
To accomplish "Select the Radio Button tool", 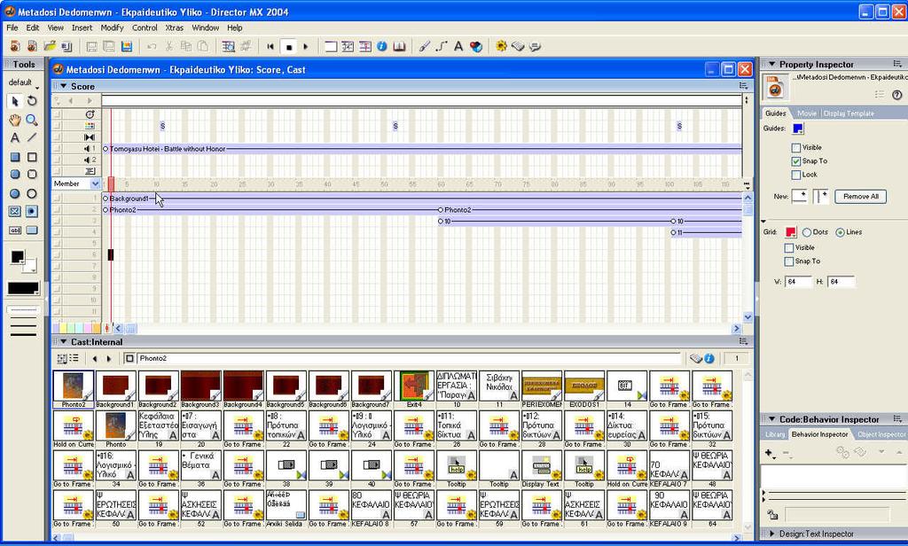I will [x=32, y=211].
